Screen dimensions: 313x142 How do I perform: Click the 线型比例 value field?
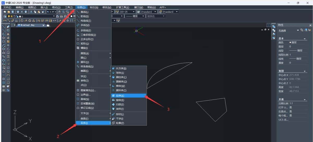click(297, 55)
